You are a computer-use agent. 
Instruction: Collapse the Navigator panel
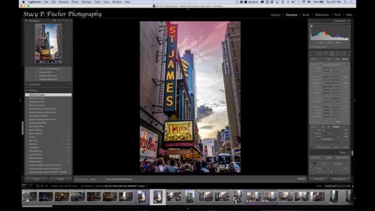tap(27, 21)
